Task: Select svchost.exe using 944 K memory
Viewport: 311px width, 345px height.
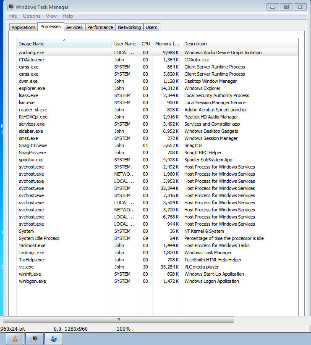Action: pos(157,224)
